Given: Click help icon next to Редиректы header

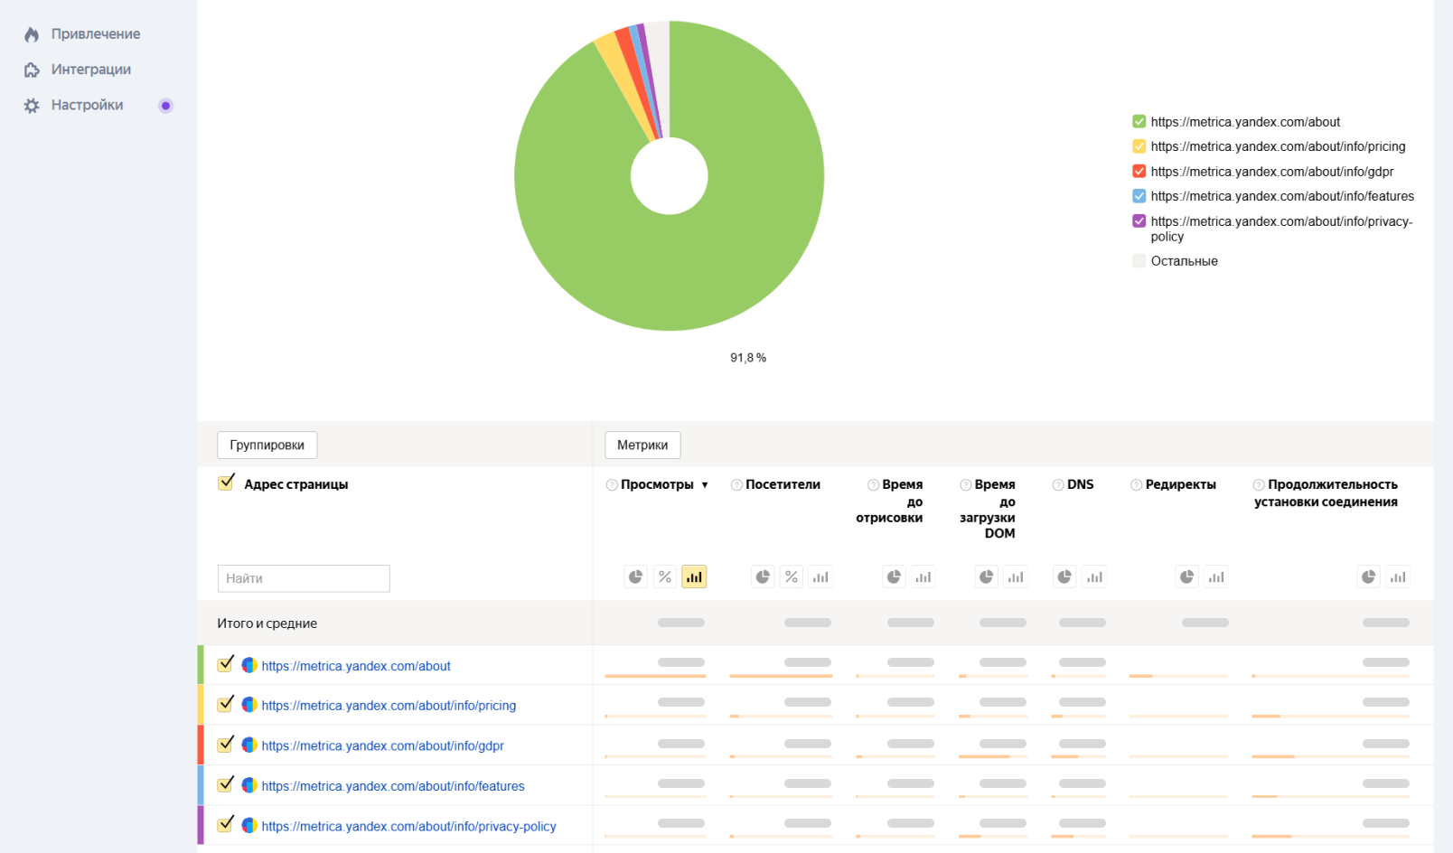Looking at the screenshot, I should pos(1137,485).
